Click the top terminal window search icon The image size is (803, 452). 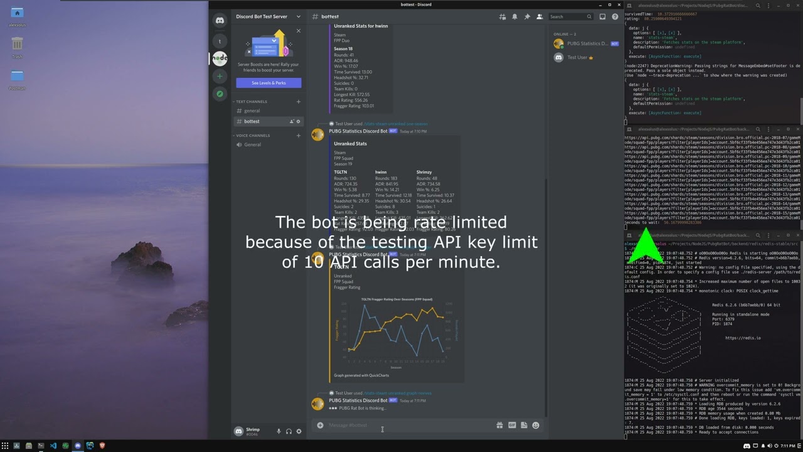coord(758,6)
